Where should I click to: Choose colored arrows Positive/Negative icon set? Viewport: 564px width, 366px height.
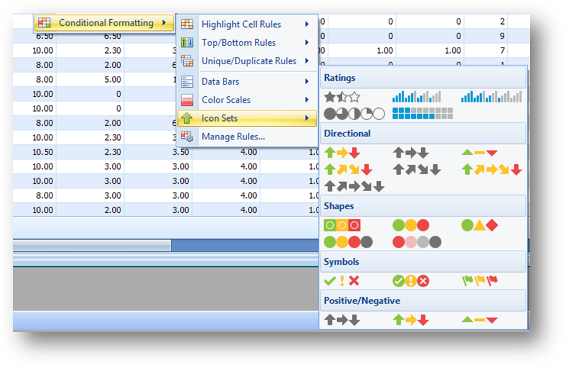[x=411, y=320]
